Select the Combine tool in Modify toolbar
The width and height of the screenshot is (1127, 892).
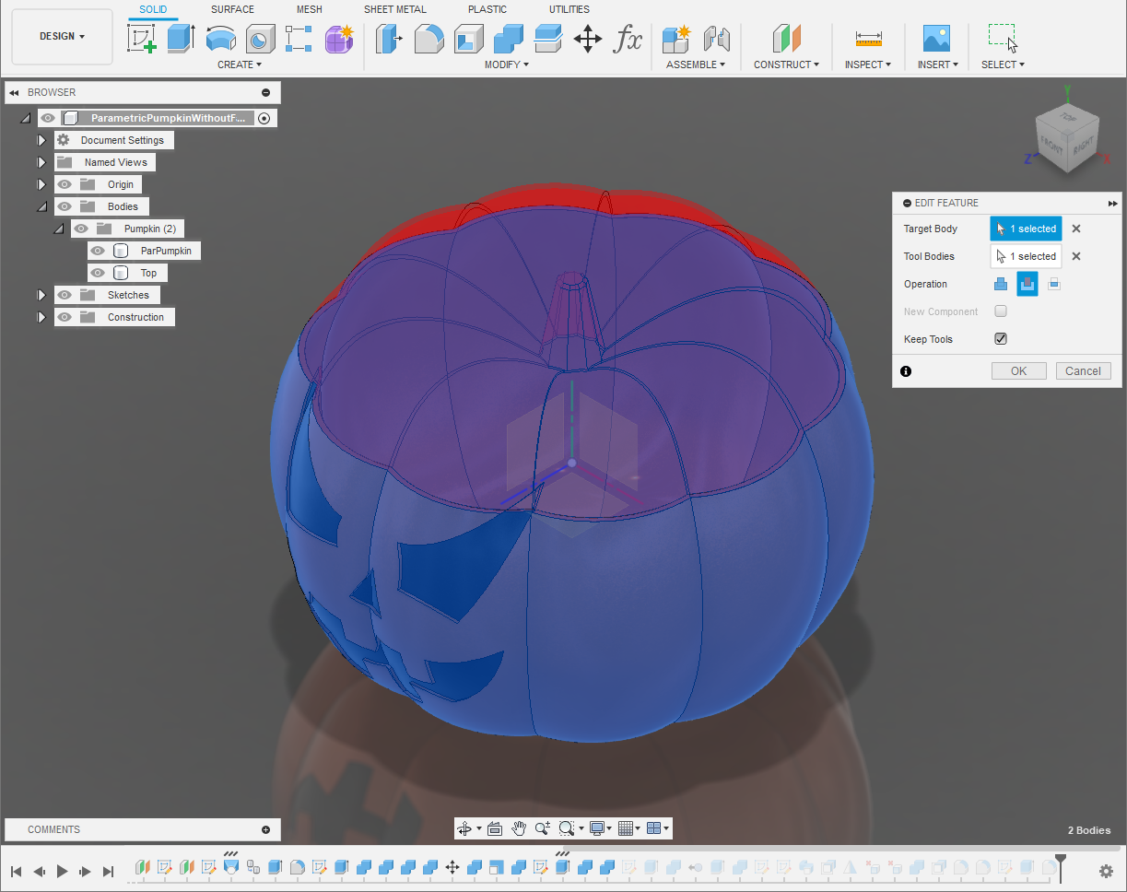coord(508,39)
